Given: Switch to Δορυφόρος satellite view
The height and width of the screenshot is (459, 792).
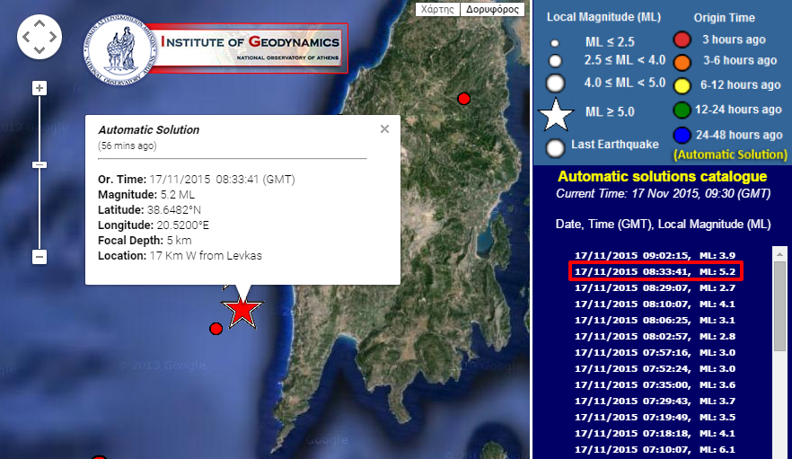Looking at the screenshot, I should [491, 10].
